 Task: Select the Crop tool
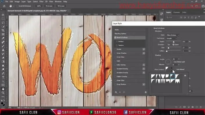(x=3, y=30)
